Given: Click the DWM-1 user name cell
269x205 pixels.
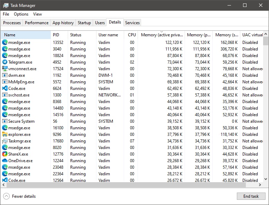Looking at the screenshot, I should tap(105, 75).
